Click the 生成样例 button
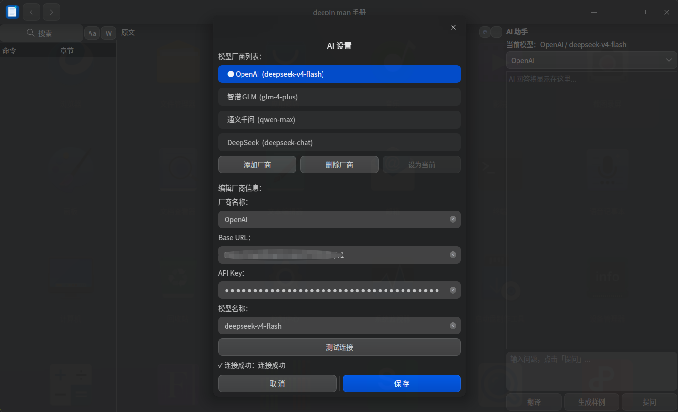 tap(592, 402)
